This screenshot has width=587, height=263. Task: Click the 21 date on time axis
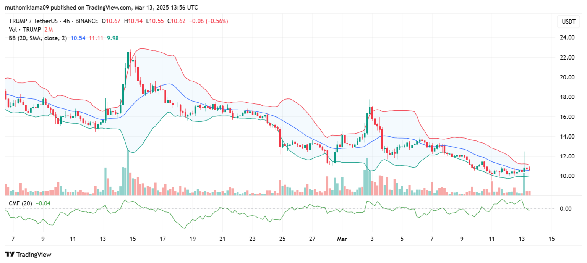pos(222,239)
